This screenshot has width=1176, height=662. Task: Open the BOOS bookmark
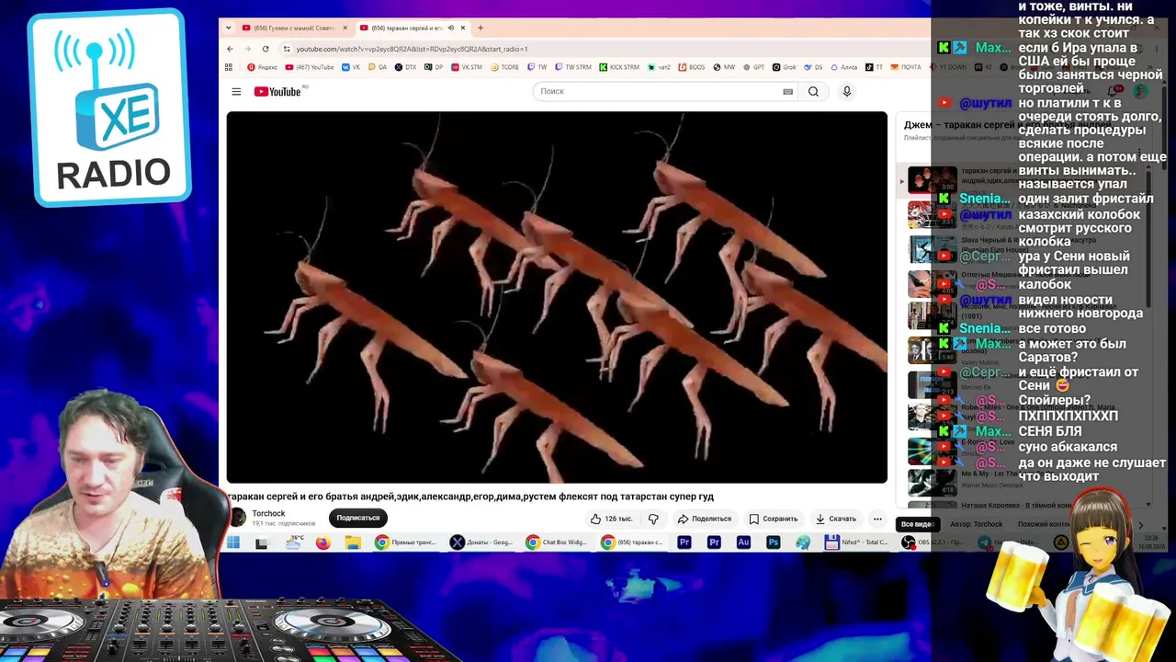(x=692, y=67)
